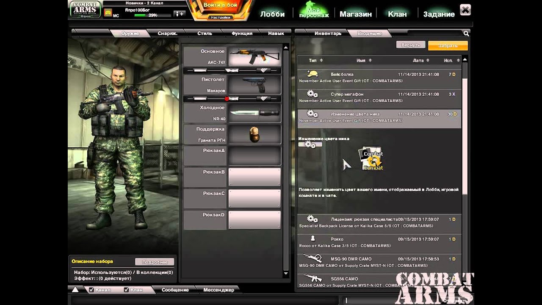Click the Супер мегафон gear icon
This screenshot has height=305, width=542.
click(x=312, y=94)
